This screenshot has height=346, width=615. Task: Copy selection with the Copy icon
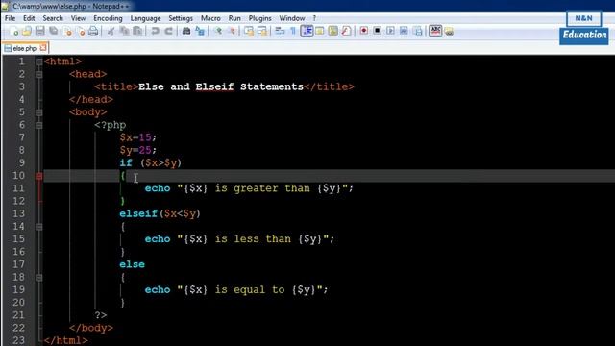[124, 31]
